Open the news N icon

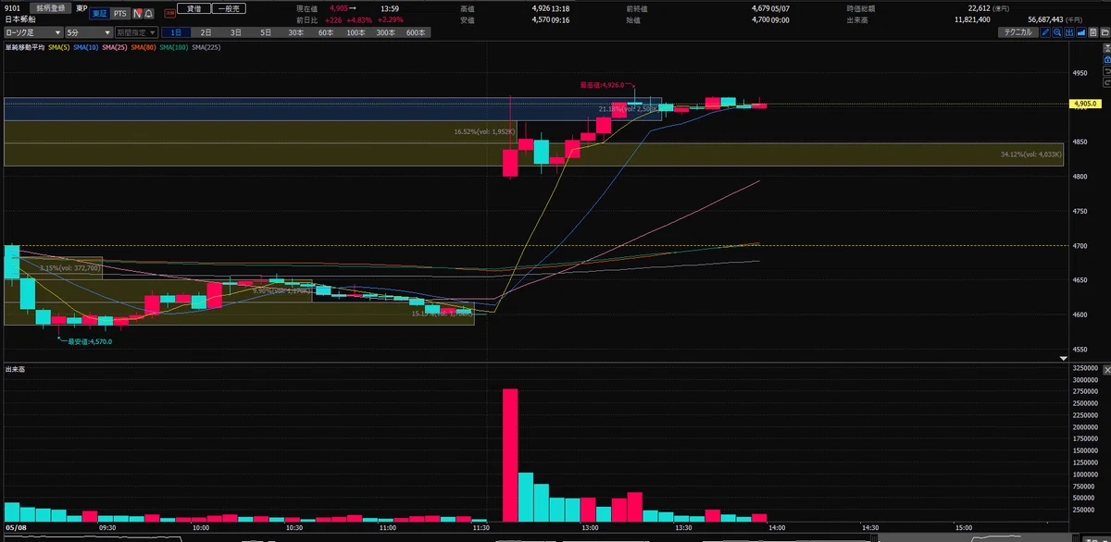pyautogui.click(x=137, y=14)
